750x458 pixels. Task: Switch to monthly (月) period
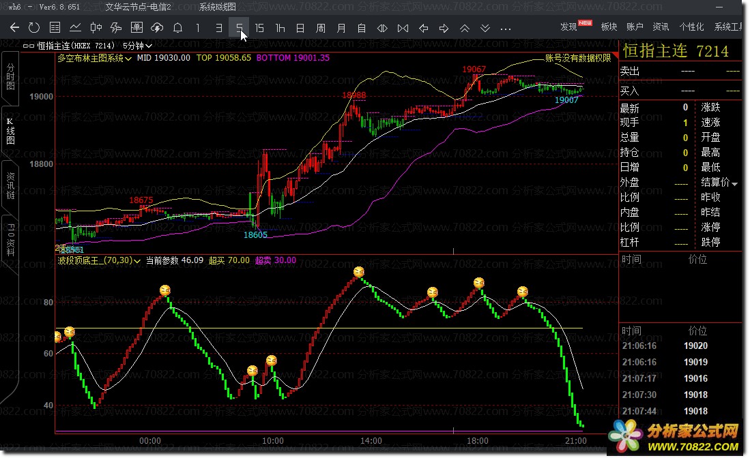341,28
